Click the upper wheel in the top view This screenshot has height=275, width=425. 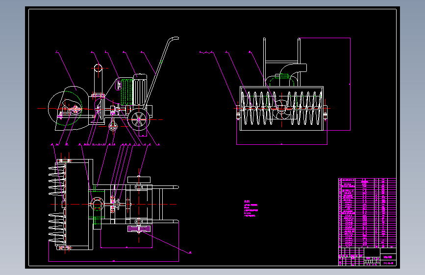[x=139, y=180]
